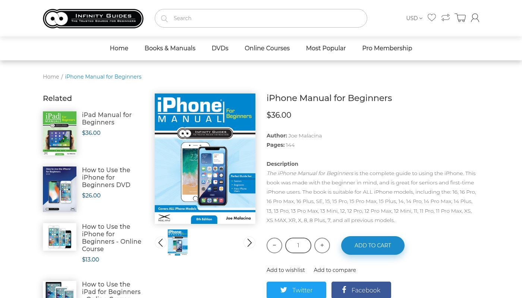This screenshot has height=298, width=522.
Task: Open the shopping cart icon
Action: pyautogui.click(x=460, y=18)
